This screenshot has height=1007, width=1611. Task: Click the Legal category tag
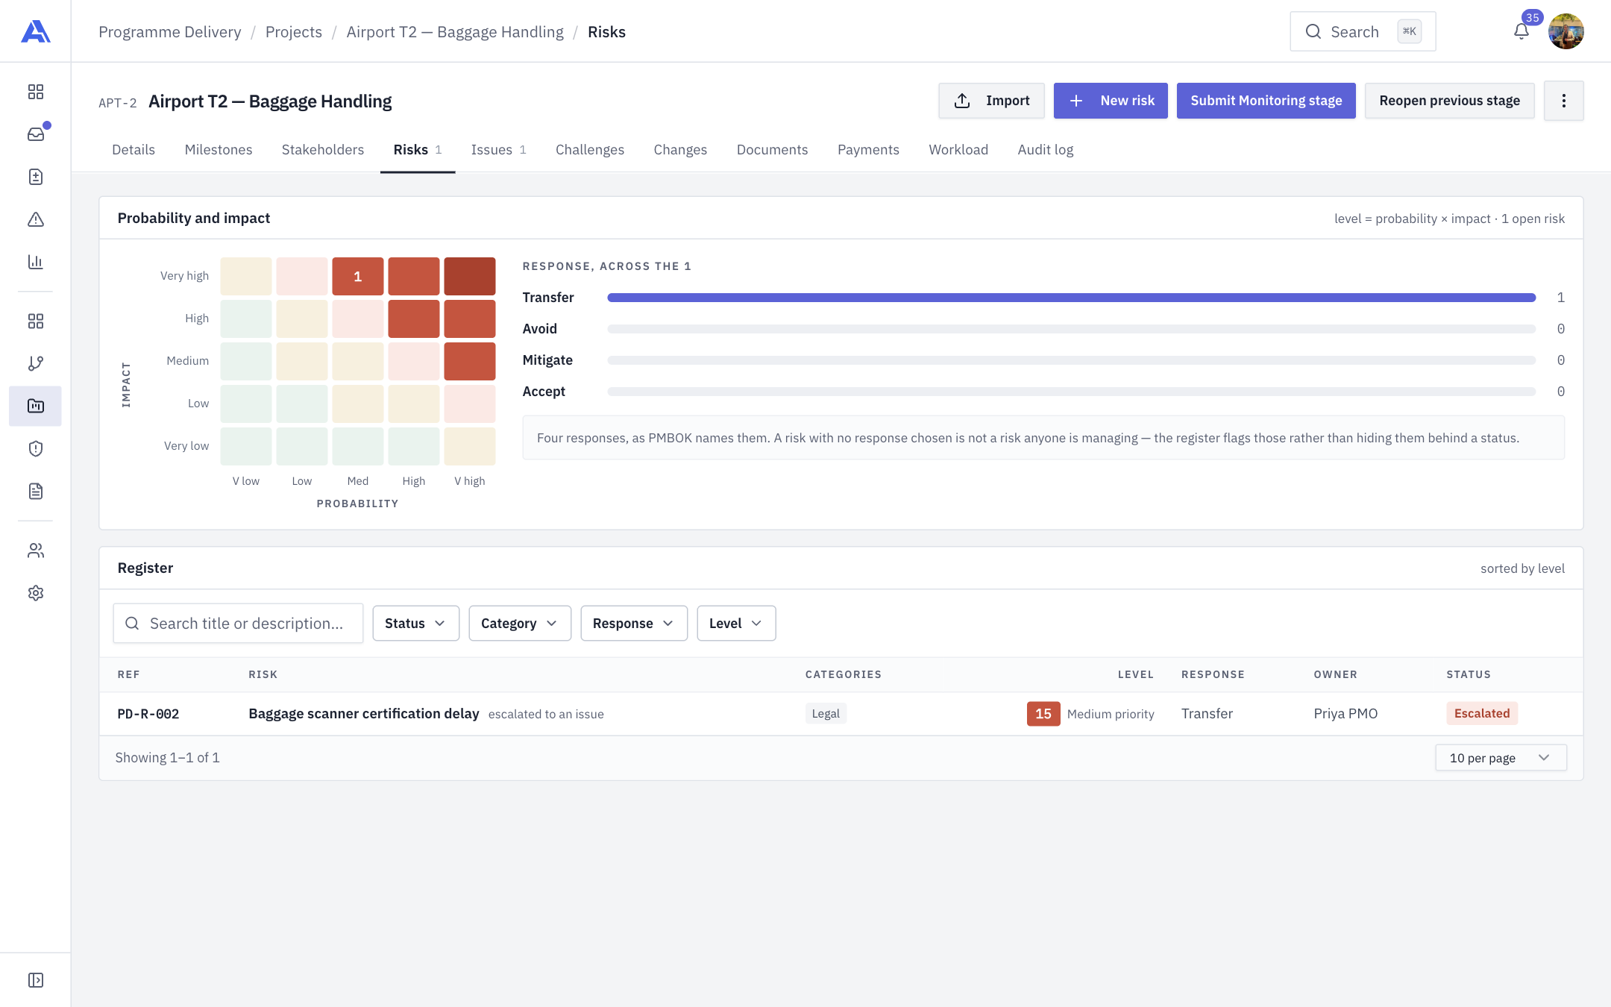[826, 713]
